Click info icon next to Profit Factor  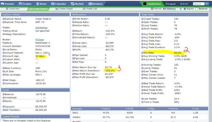tap(73, 19)
